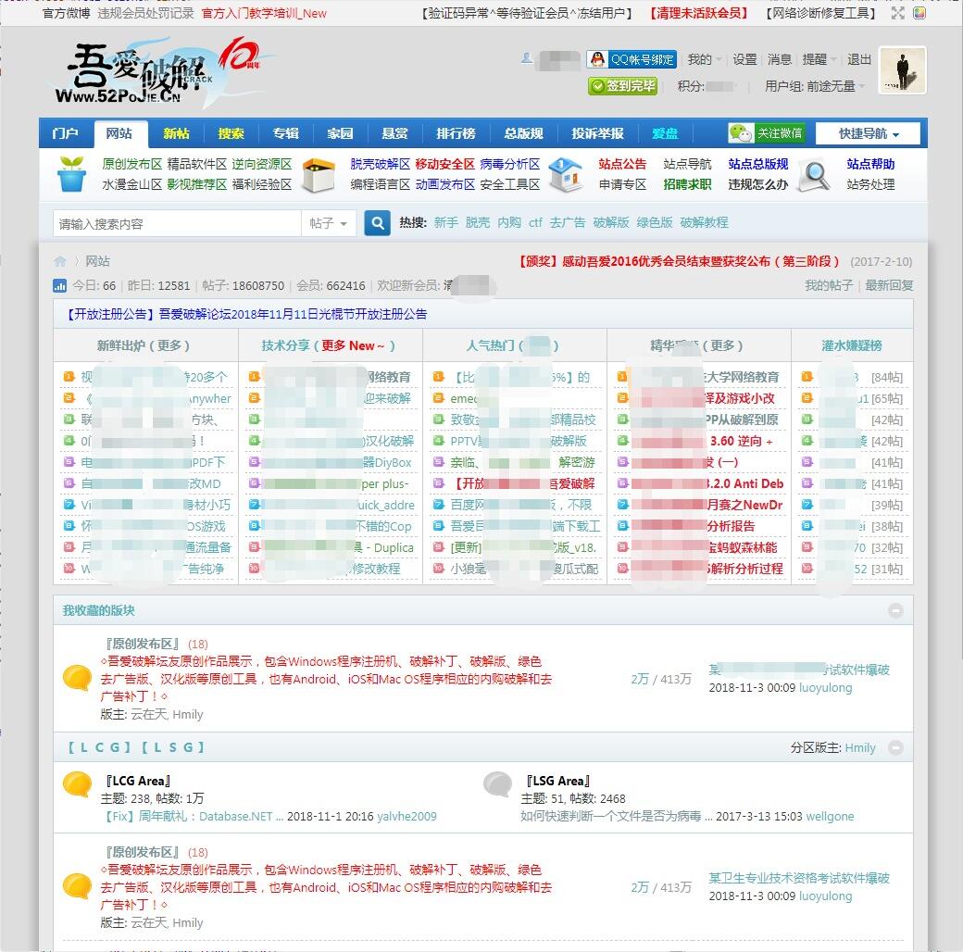Expand the 我的 menu dropdown
This screenshot has height=952, width=963.
(704, 59)
